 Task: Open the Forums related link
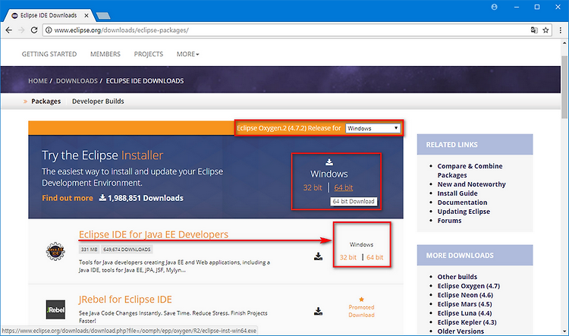[449, 221]
